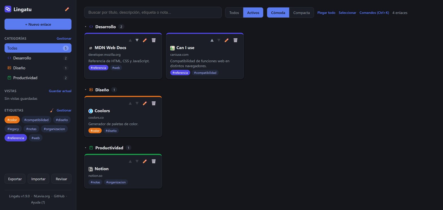443x210 pixels.
Task: Move the Can I use card up
Action: (212, 40)
